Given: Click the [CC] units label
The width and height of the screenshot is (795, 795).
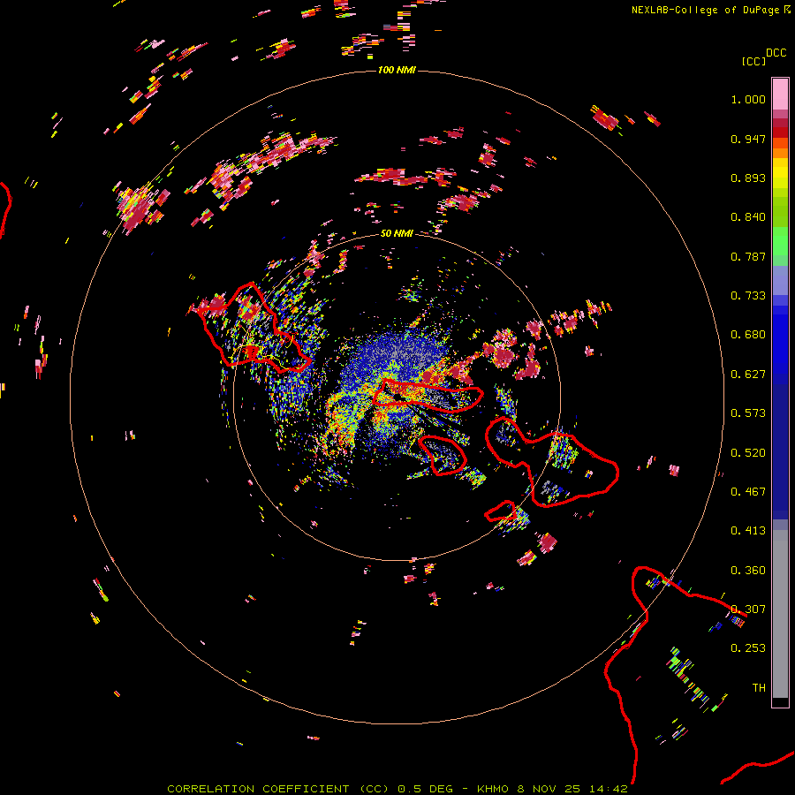Looking at the screenshot, I should (x=753, y=61).
